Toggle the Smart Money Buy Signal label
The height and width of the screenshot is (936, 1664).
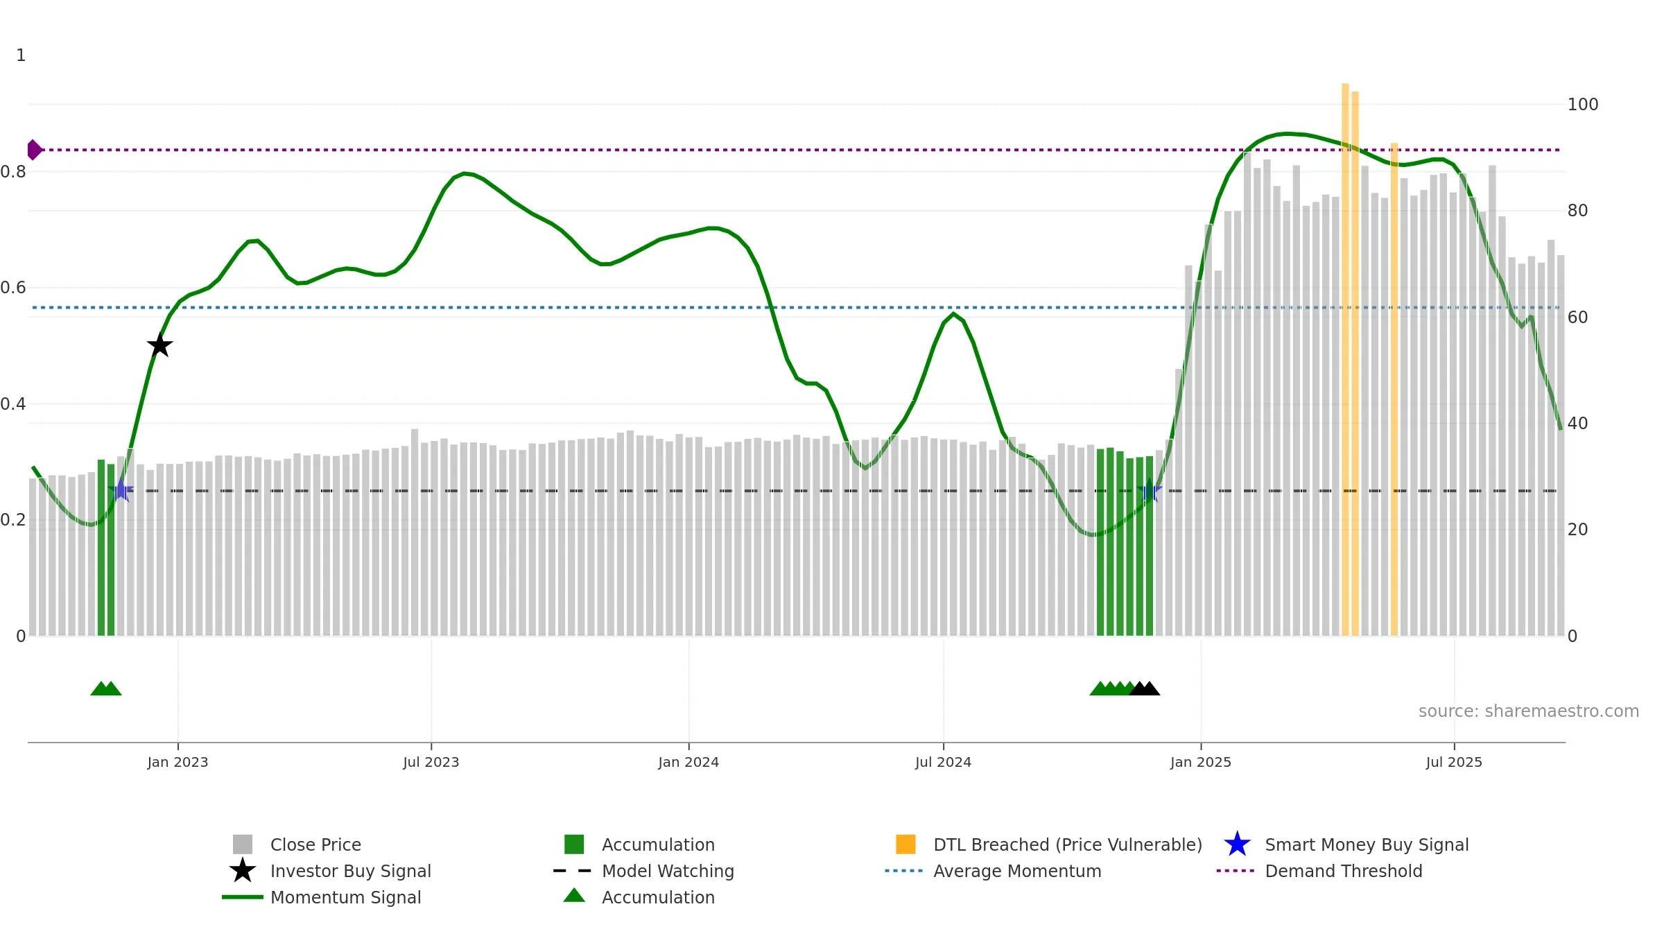1367,844
